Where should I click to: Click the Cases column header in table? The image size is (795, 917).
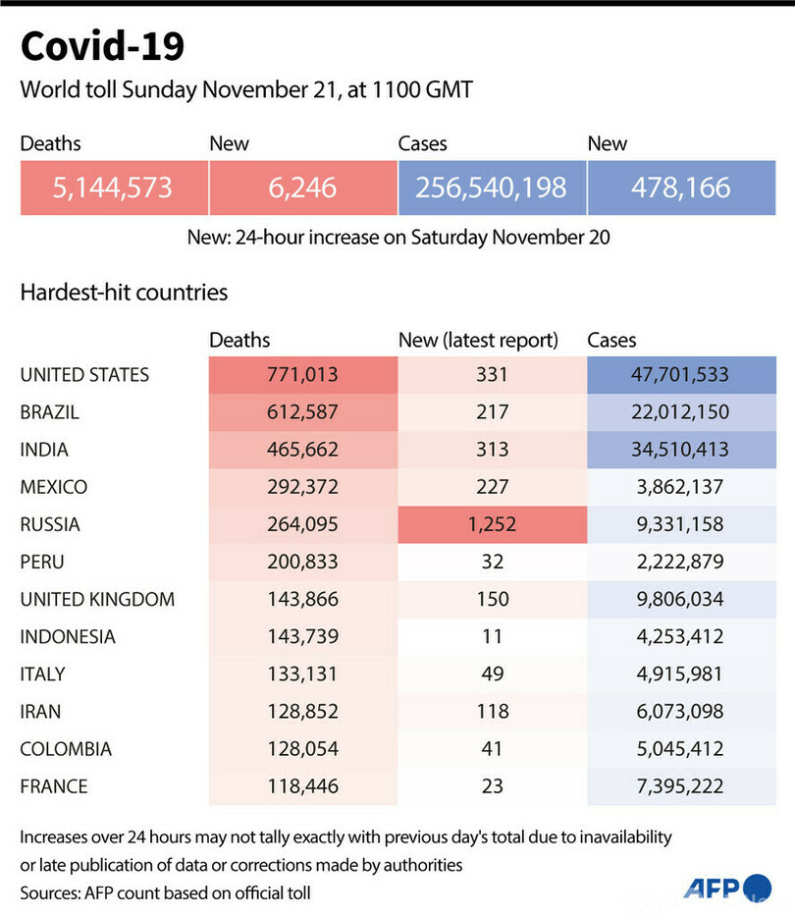(611, 341)
